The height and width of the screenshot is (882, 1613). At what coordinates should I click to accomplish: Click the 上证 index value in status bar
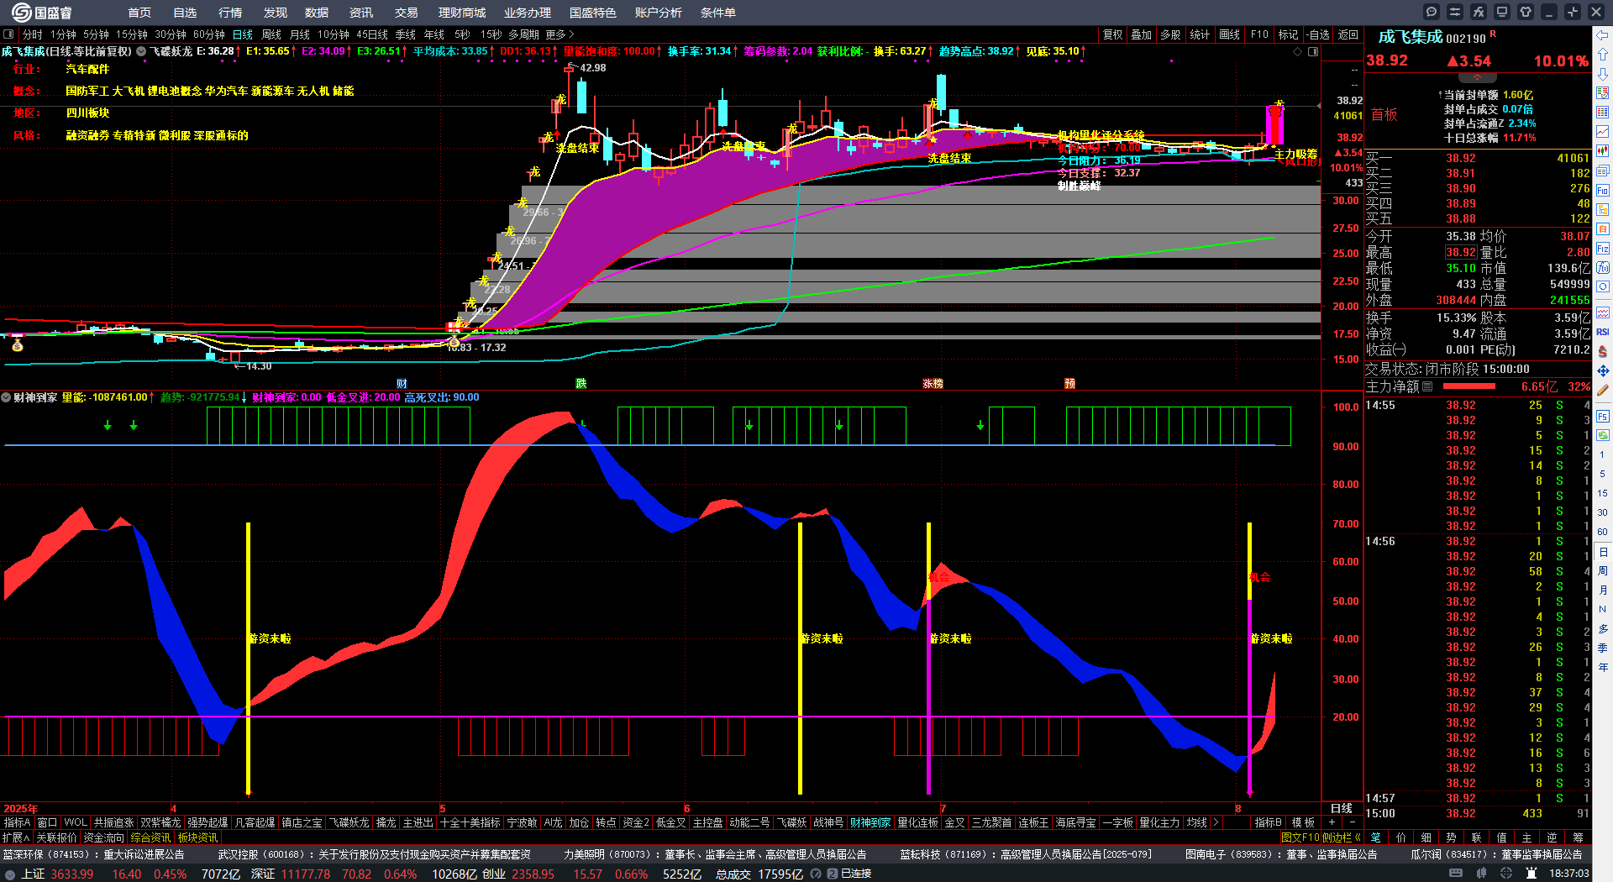72,874
